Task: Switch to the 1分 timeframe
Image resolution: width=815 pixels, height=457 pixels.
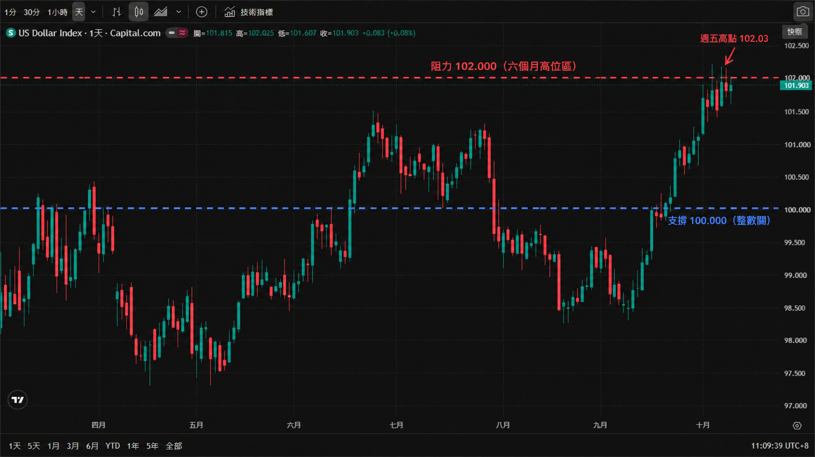Action: [10, 12]
